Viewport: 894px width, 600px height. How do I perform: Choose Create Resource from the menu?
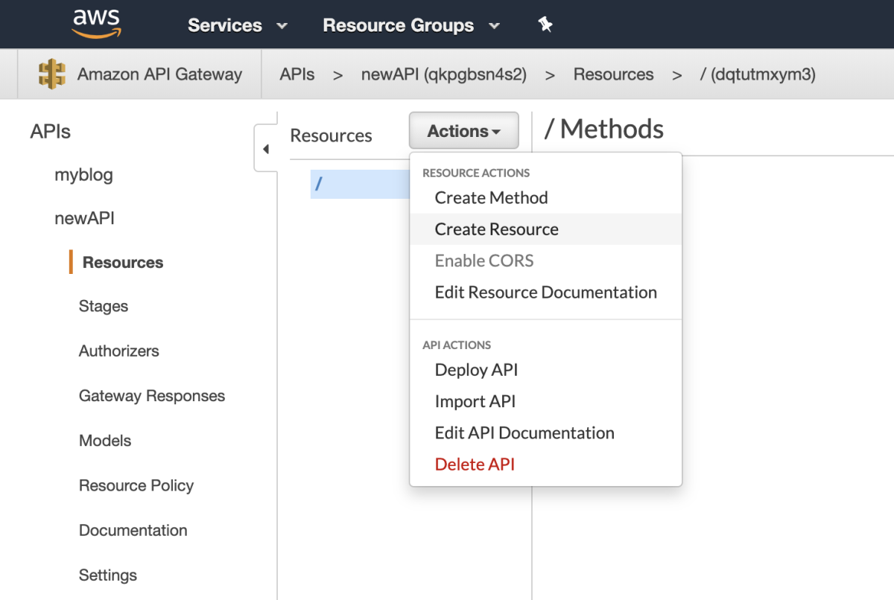click(x=545, y=229)
